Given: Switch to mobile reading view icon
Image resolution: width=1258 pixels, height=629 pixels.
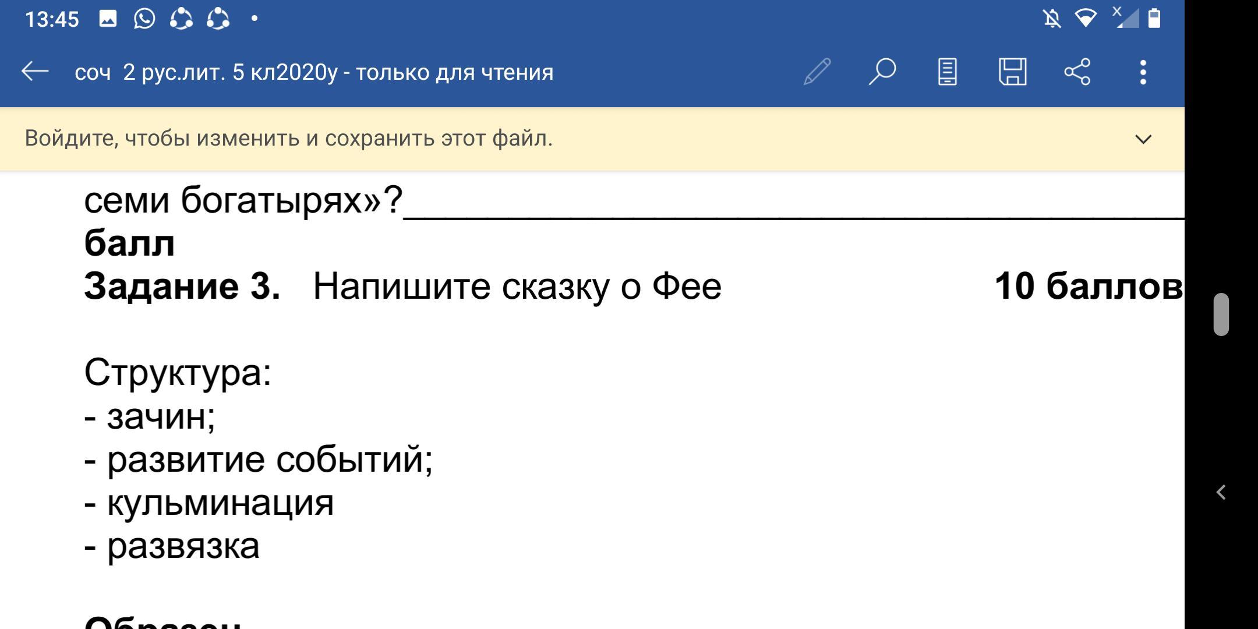Looking at the screenshot, I should (948, 72).
